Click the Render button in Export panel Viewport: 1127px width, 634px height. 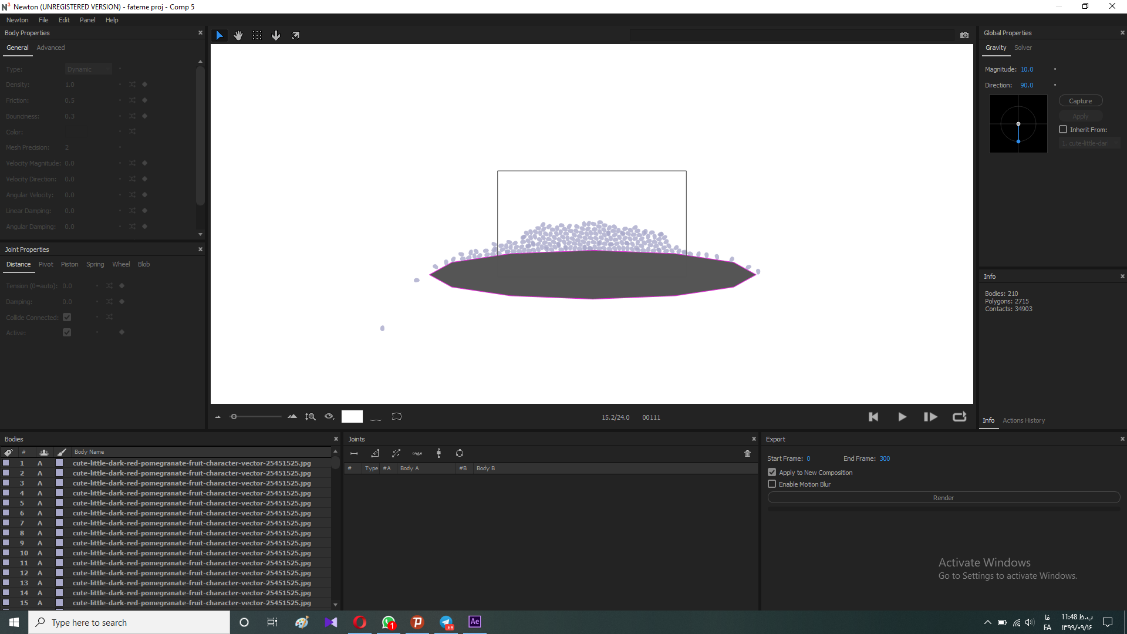point(943,497)
